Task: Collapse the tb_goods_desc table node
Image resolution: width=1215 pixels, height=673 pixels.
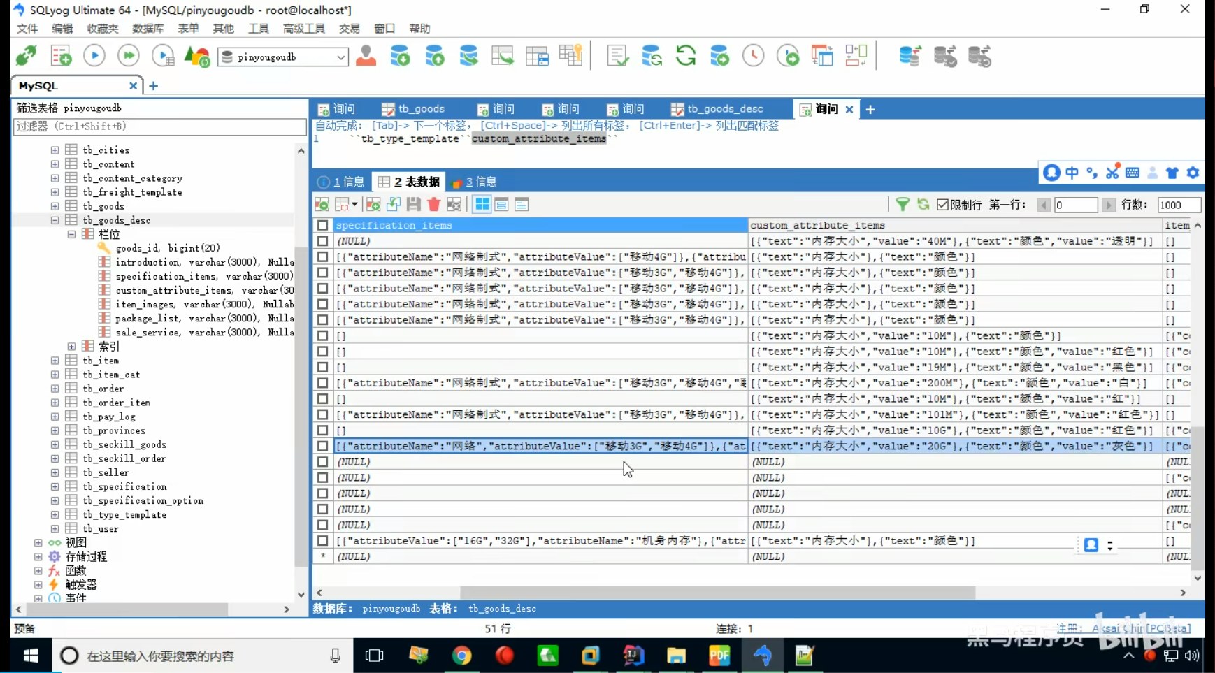Action: [x=55, y=220]
